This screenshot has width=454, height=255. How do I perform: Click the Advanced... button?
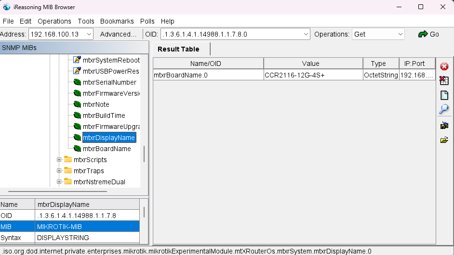pos(118,34)
